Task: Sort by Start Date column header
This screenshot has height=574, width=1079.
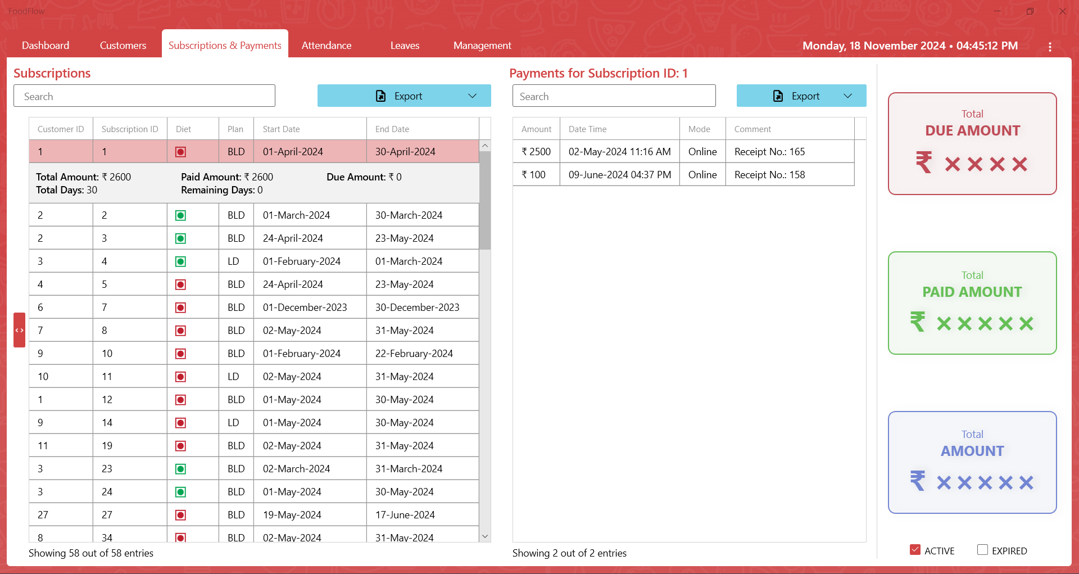Action: (x=310, y=129)
